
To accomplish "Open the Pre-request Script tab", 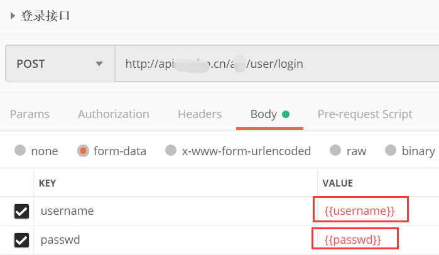I will pyautogui.click(x=365, y=114).
